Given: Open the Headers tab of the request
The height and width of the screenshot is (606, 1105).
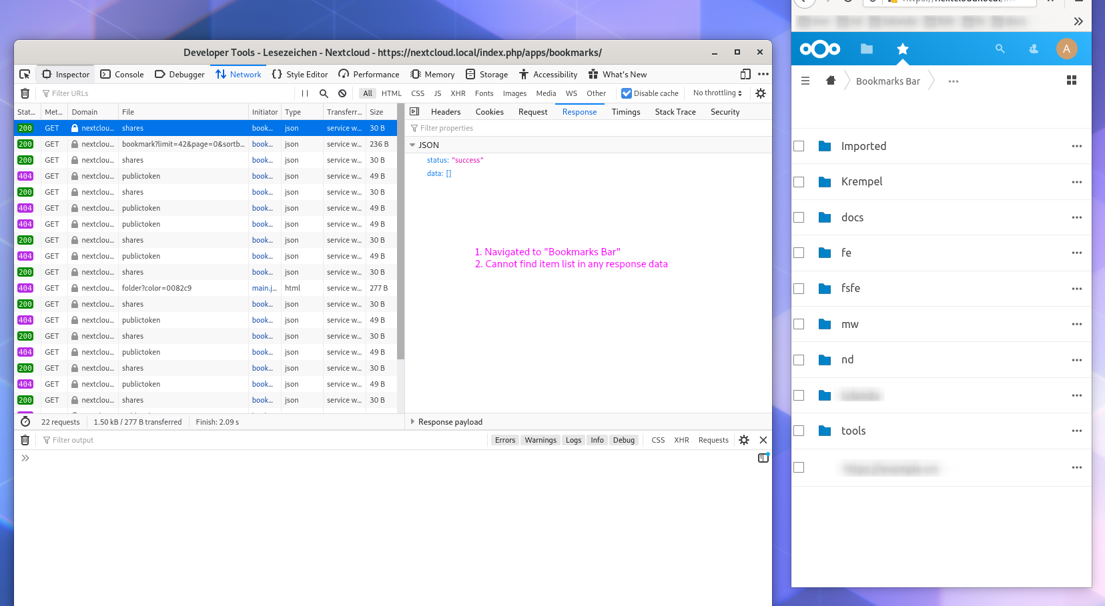Looking at the screenshot, I should click(446, 111).
